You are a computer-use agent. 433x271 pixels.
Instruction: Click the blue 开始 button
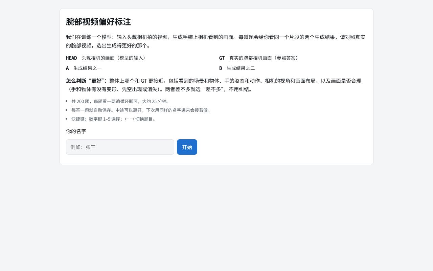pos(187,147)
